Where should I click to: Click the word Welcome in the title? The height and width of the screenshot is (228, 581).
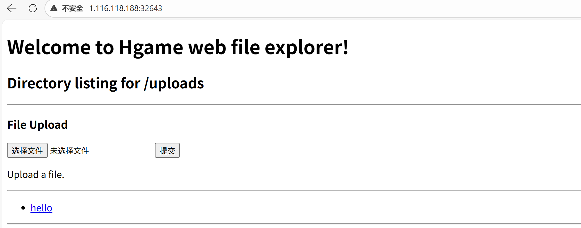[49, 47]
